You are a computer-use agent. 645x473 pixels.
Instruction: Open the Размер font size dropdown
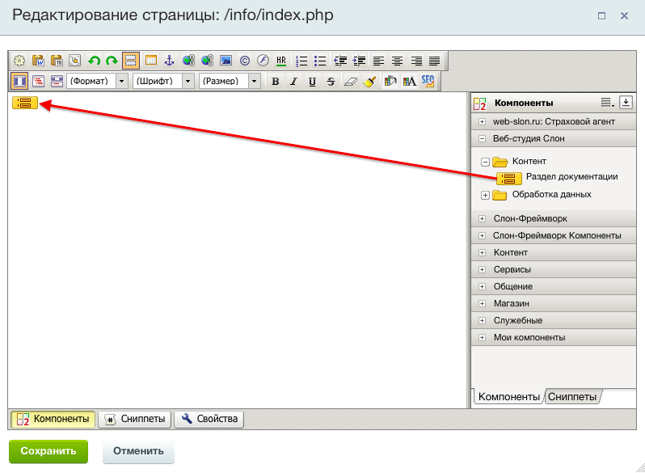pyautogui.click(x=255, y=81)
